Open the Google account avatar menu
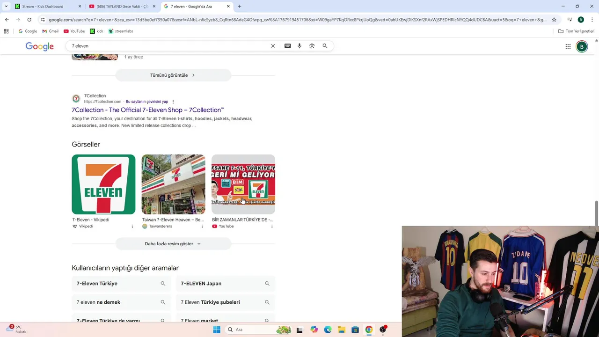 coord(582,46)
